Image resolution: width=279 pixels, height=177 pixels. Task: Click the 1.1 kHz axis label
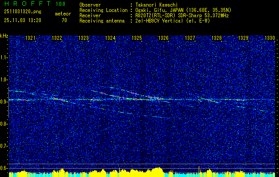pyautogui.click(x=4, y=58)
